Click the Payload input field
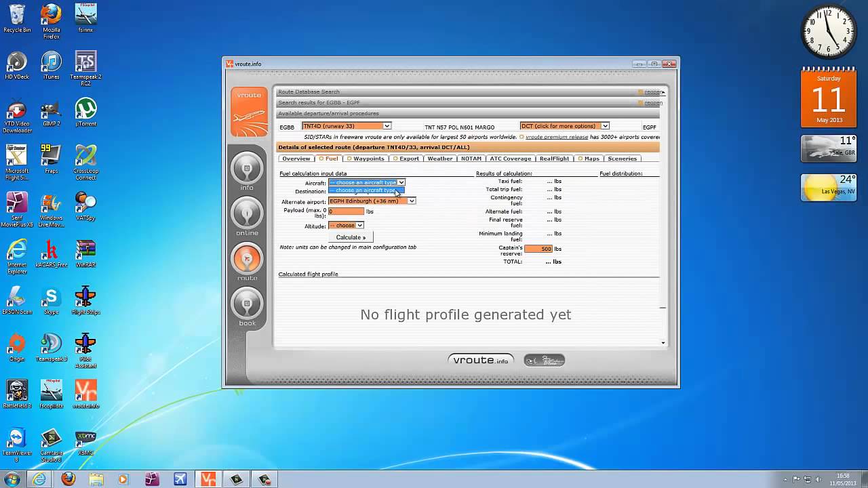 point(347,211)
